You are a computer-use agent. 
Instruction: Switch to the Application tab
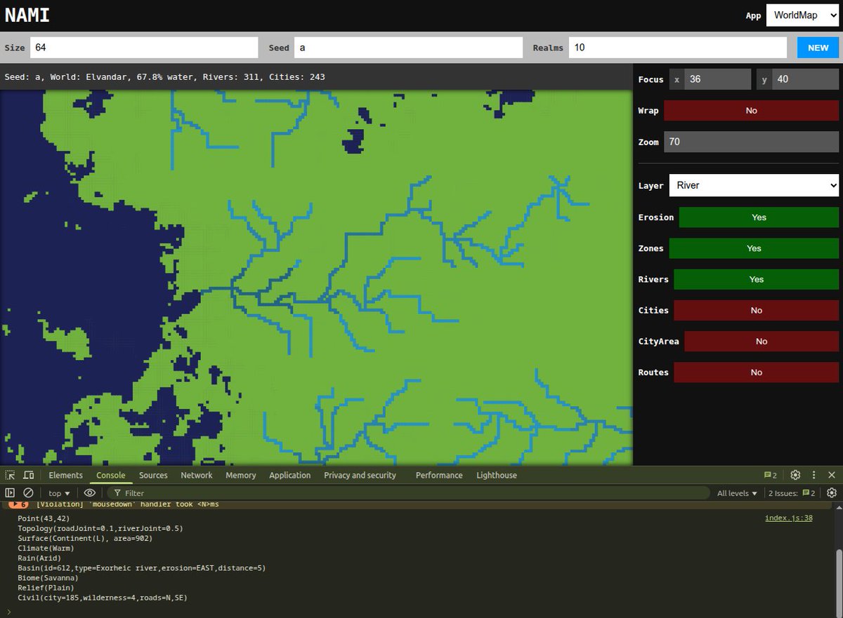pyautogui.click(x=289, y=475)
